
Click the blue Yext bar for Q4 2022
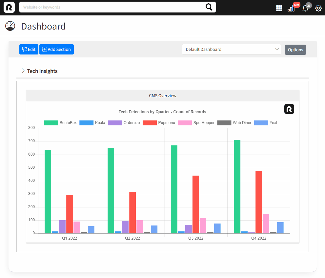click(x=280, y=228)
